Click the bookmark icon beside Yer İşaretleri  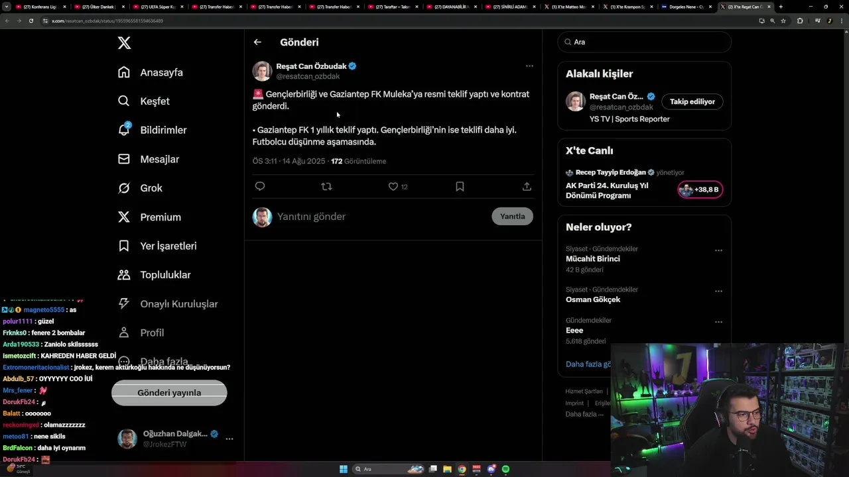124,246
